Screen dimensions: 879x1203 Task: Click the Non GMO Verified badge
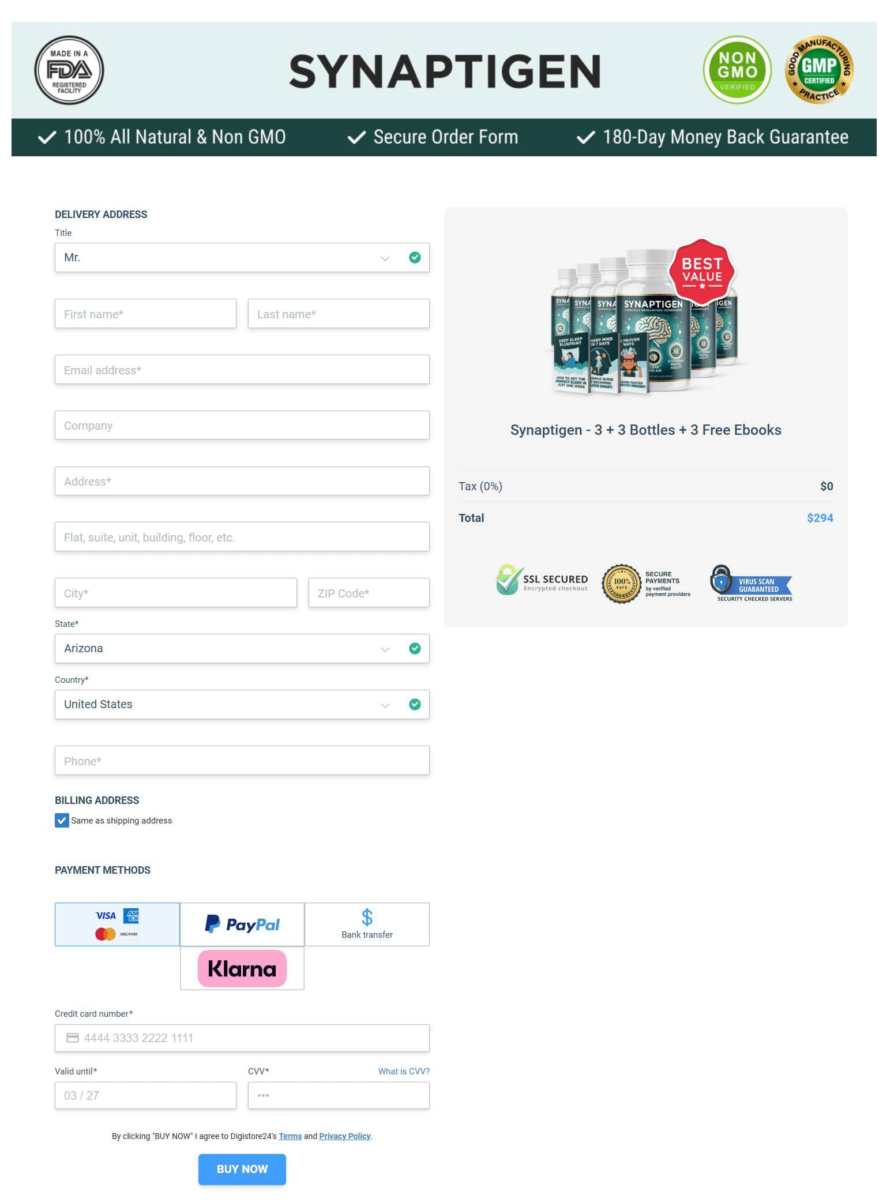coord(737,70)
